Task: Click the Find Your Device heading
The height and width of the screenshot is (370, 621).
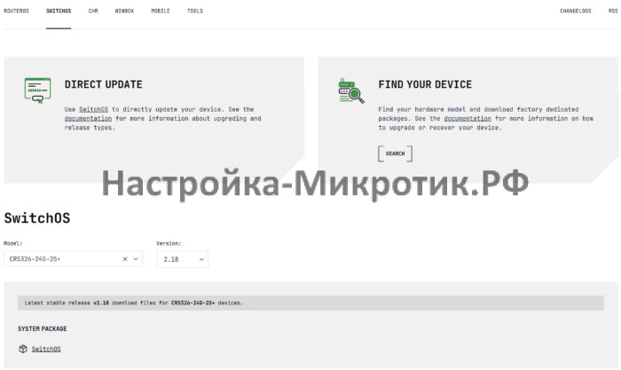Action: pyautogui.click(x=425, y=84)
